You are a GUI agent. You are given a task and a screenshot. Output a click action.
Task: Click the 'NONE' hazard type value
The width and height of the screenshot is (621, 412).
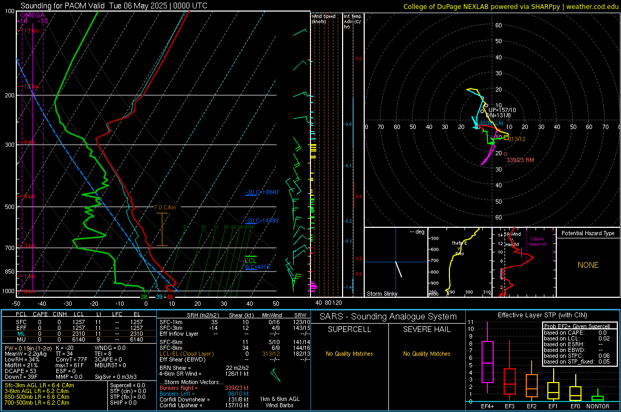[588, 265]
